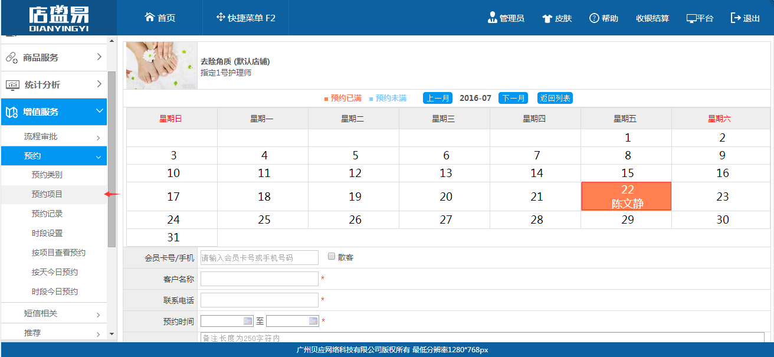Viewport: 774px width, 357px height.
Task: Open 快捷菜单 F2
Action: click(x=246, y=18)
